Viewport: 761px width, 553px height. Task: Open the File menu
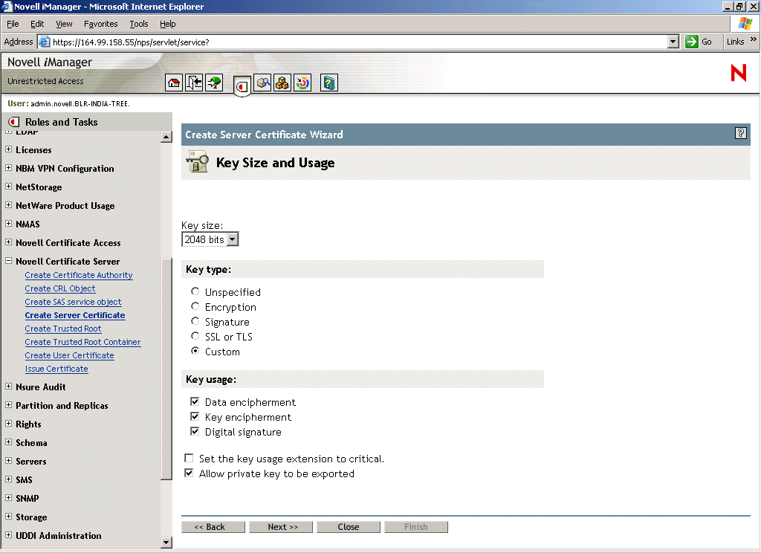(x=13, y=24)
